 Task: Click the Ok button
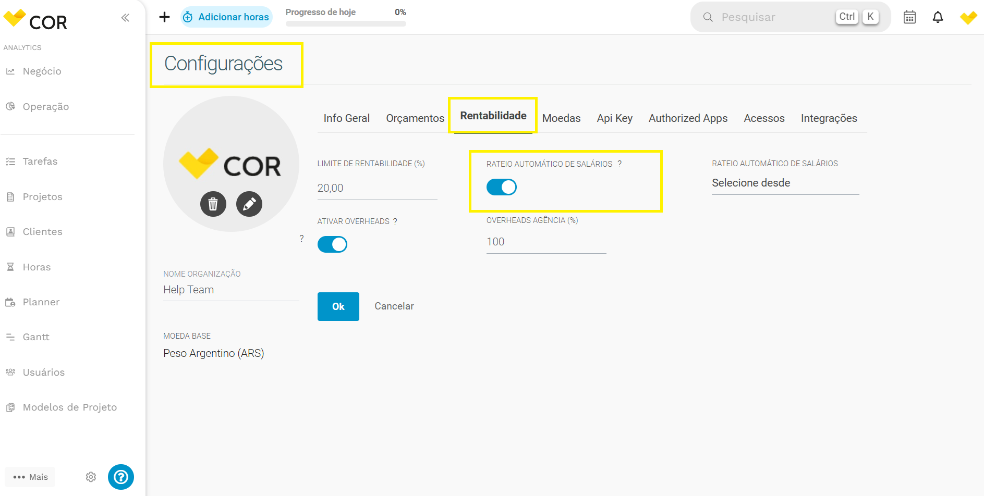338,306
